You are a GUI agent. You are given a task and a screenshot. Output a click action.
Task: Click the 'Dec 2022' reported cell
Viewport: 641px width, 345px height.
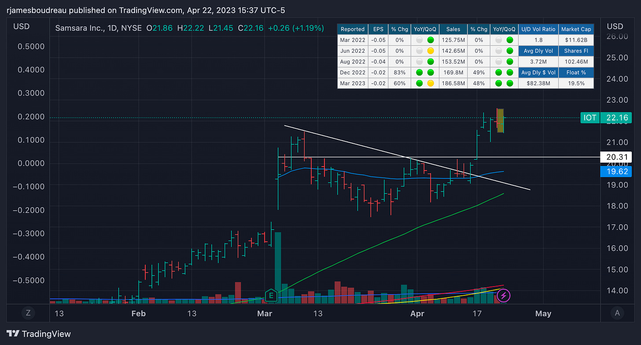click(x=353, y=73)
